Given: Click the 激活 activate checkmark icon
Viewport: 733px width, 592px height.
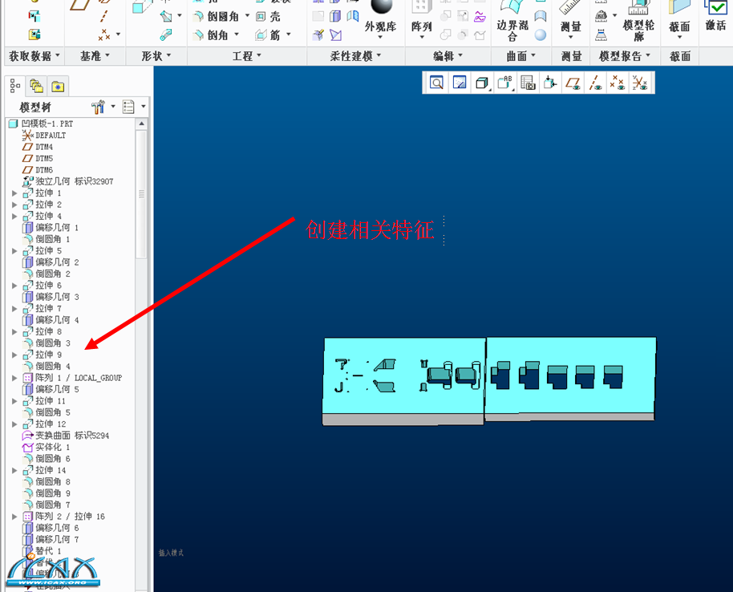Looking at the screenshot, I should pyautogui.click(x=715, y=7).
